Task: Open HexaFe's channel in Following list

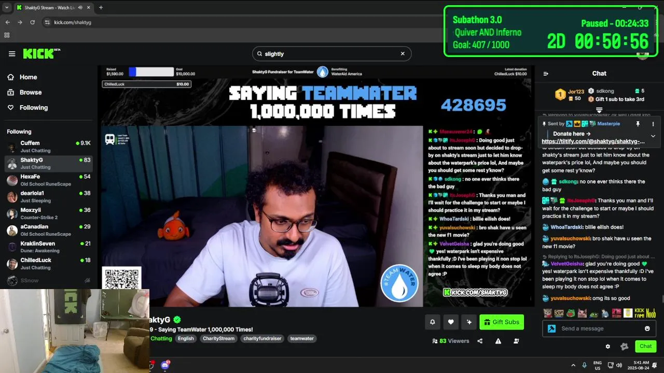Action: point(49,180)
